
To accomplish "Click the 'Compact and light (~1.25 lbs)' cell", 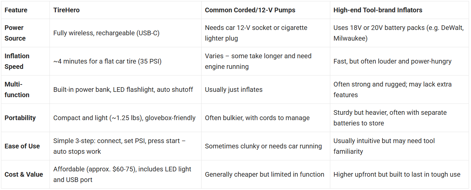I will pyautogui.click(x=124, y=118).
